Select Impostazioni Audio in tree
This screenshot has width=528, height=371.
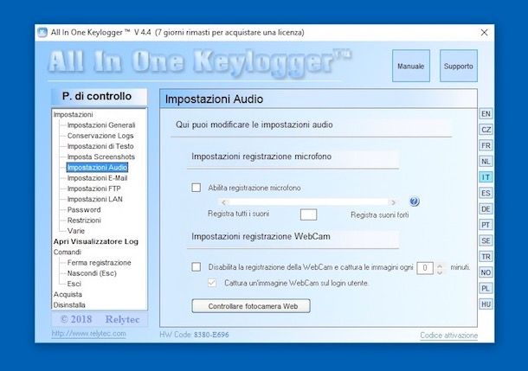[x=97, y=167]
